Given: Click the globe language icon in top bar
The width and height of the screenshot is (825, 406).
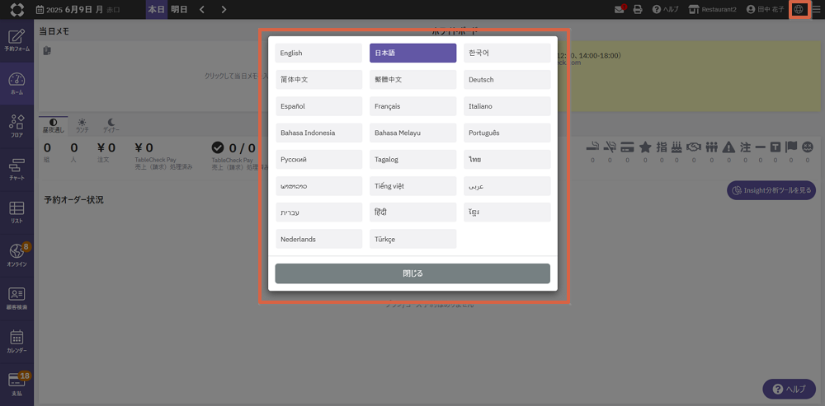Looking at the screenshot, I should click(x=799, y=9).
